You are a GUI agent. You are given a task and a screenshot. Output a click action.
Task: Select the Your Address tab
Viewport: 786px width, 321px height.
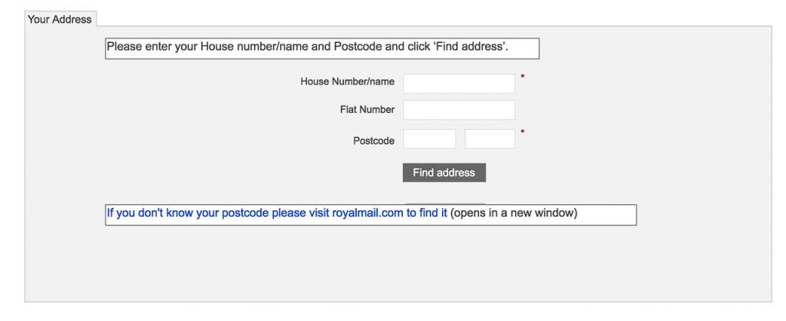click(x=59, y=19)
